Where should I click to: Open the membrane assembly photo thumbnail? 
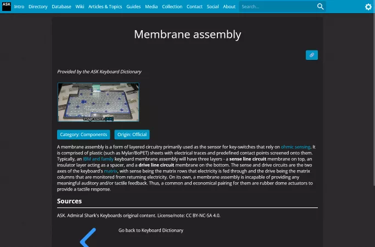(98, 102)
